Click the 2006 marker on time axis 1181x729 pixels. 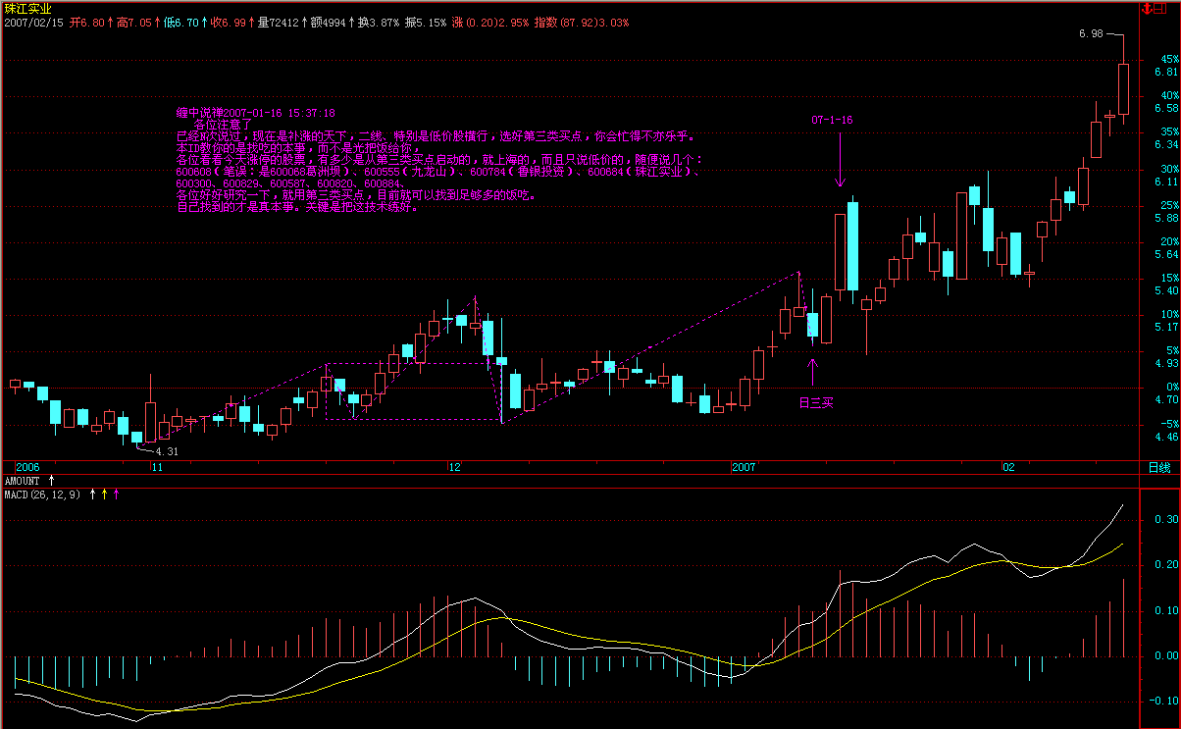pos(28,468)
